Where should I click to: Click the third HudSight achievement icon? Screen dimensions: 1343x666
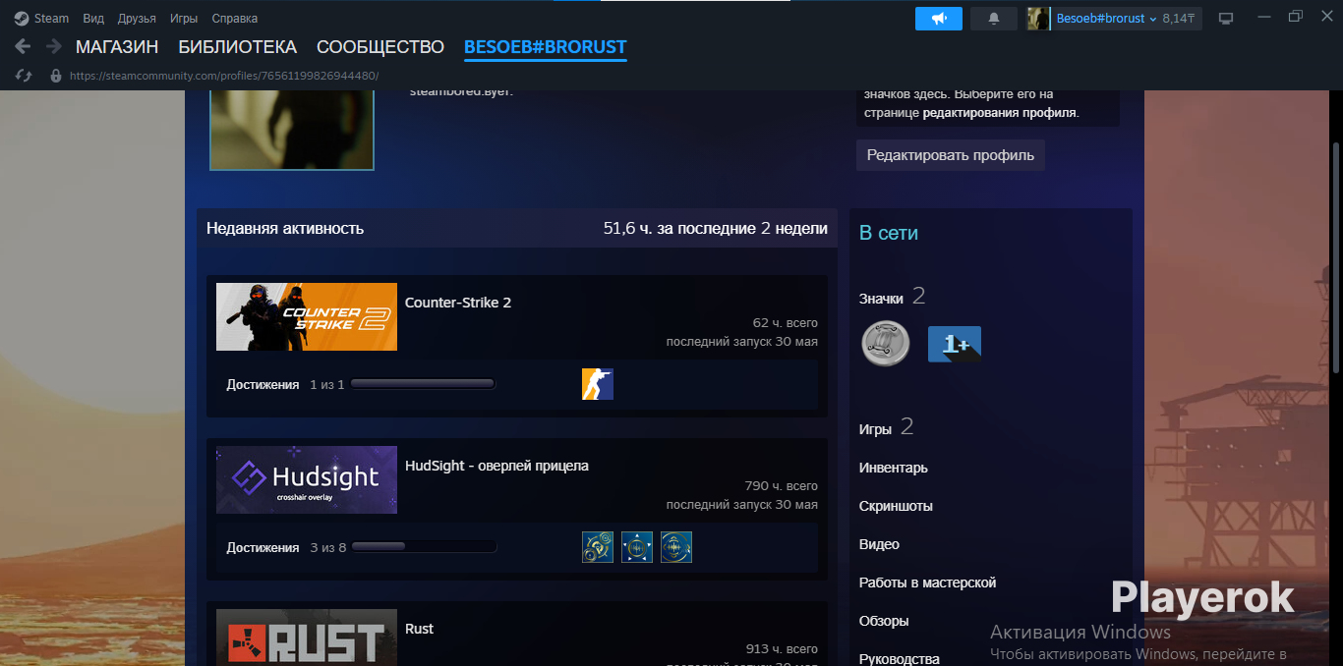pos(676,547)
